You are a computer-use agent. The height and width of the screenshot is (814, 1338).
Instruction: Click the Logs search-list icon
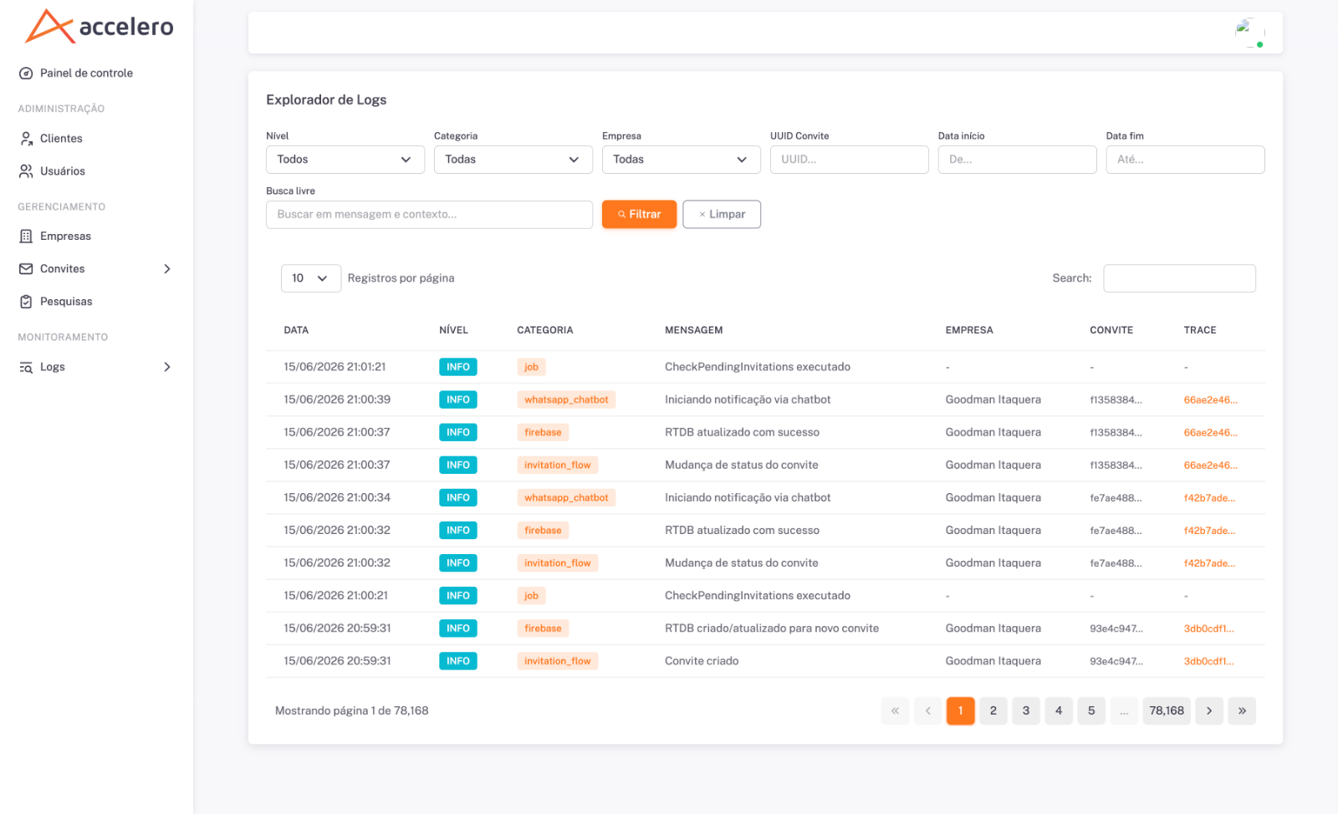point(26,367)
